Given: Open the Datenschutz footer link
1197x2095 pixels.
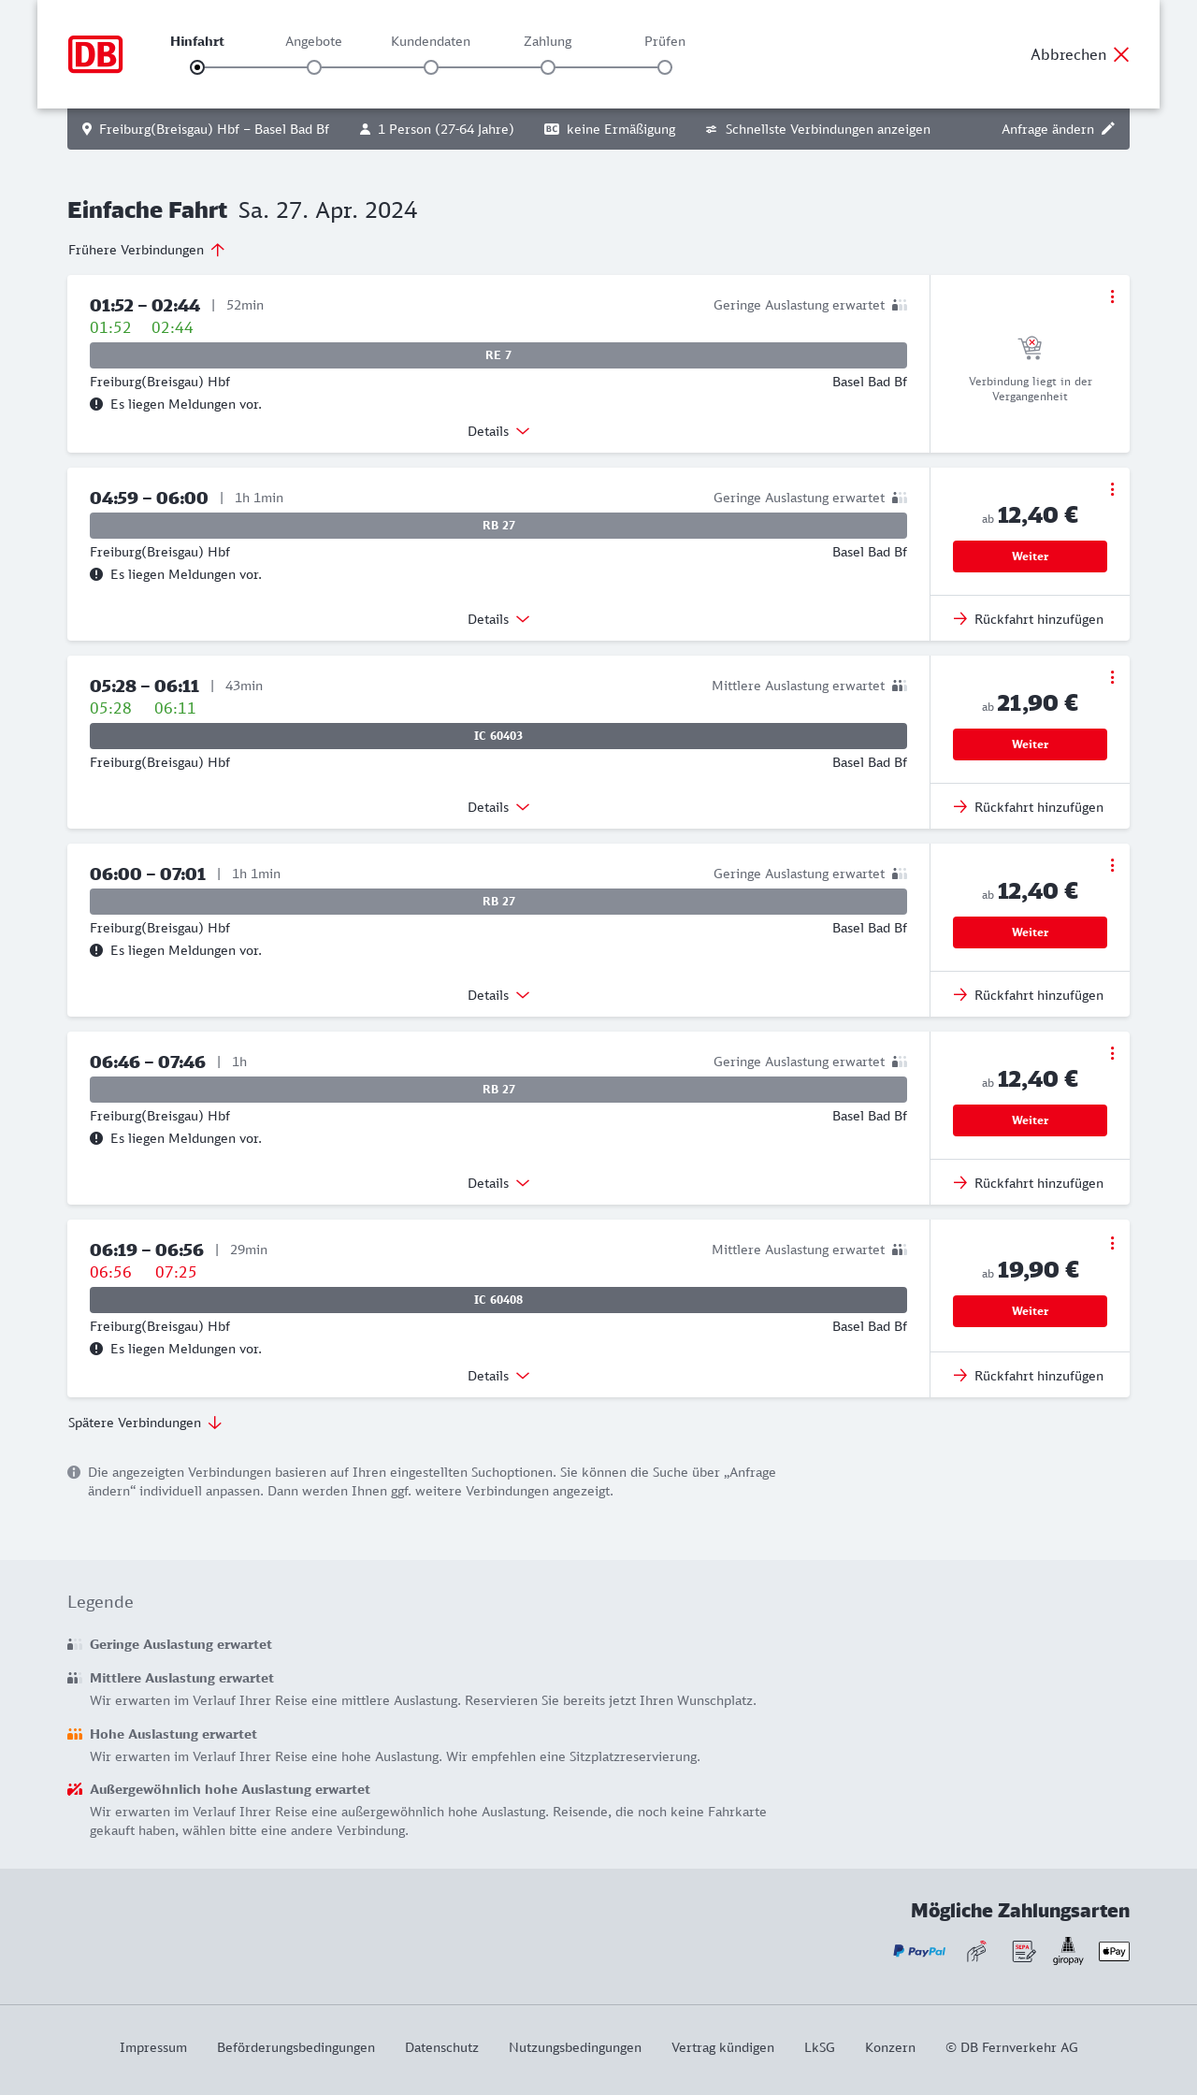Looking at the screenshot, I should tap(441, 2047).
